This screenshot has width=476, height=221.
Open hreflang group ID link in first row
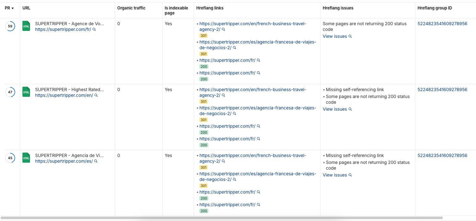[x=442, y=24]
